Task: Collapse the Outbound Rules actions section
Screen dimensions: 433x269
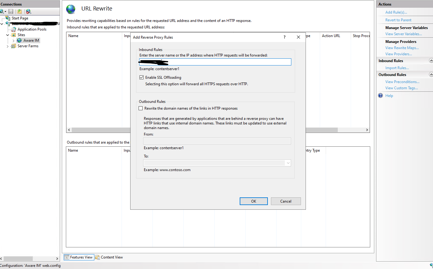Action: [431, 74]
